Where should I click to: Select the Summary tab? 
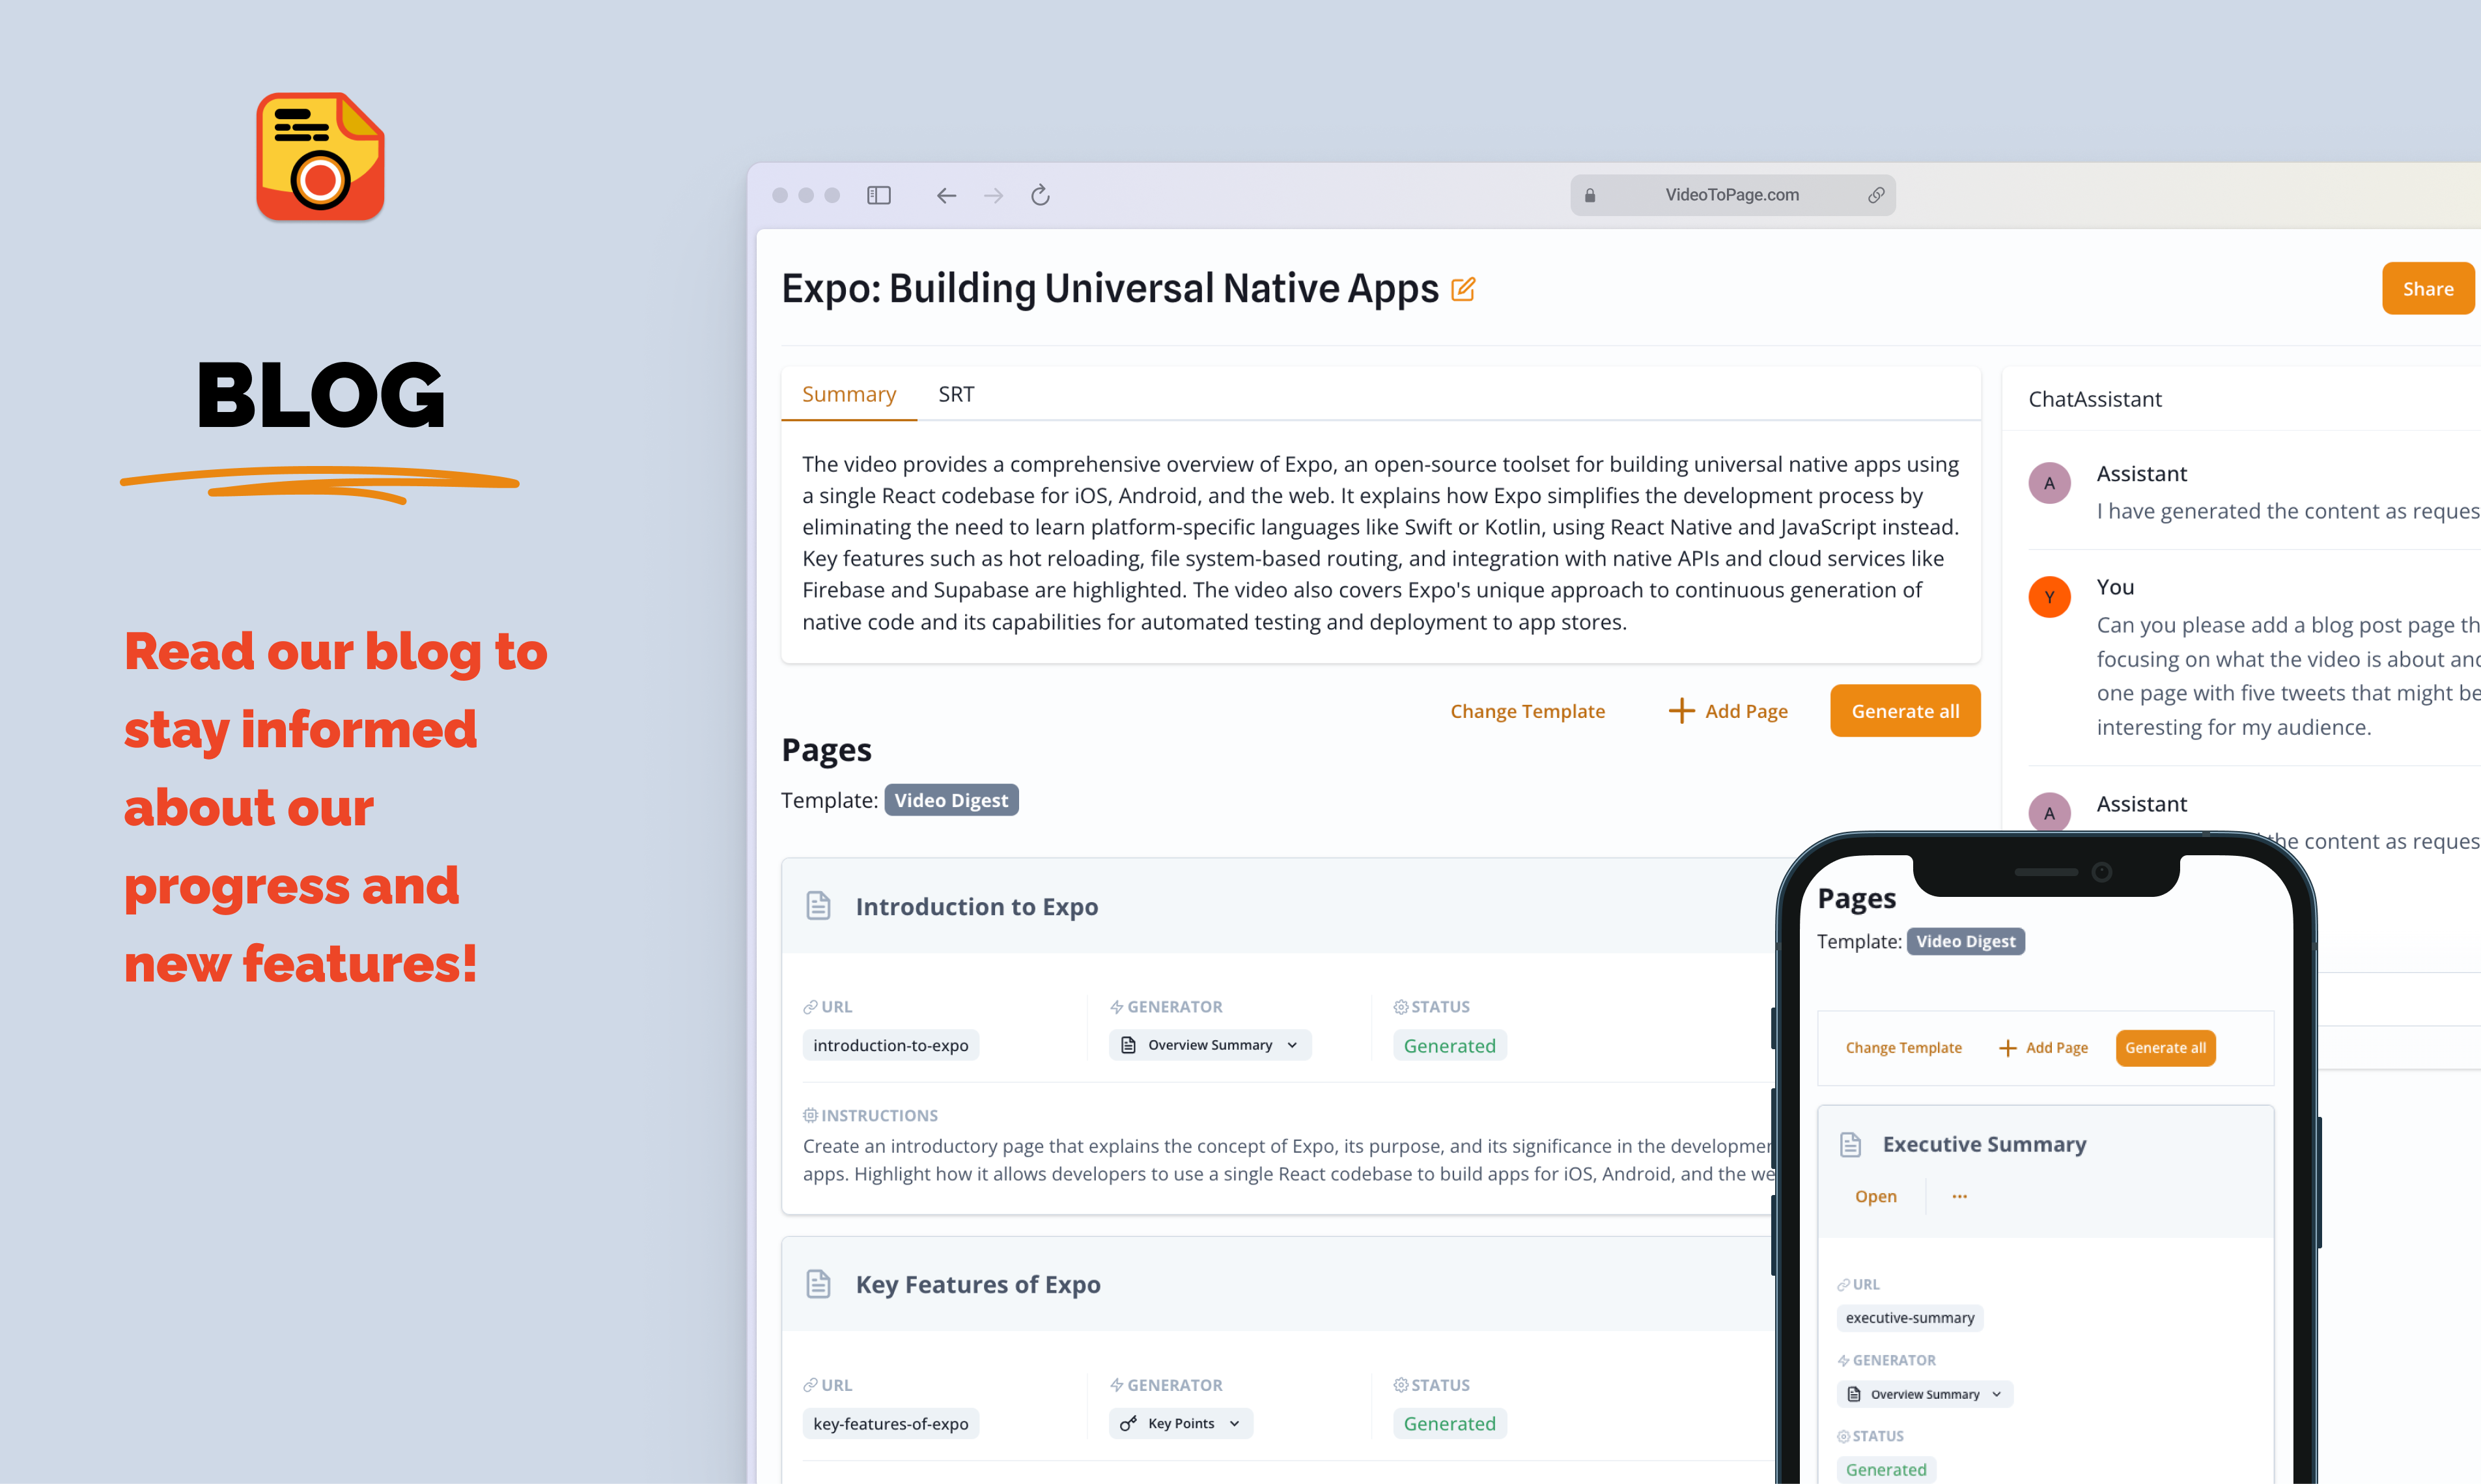tap(848, 394)
